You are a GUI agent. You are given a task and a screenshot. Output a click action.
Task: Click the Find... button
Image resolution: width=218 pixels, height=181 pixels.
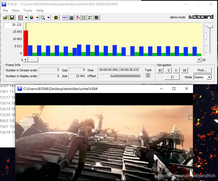[x=202, y=70]
